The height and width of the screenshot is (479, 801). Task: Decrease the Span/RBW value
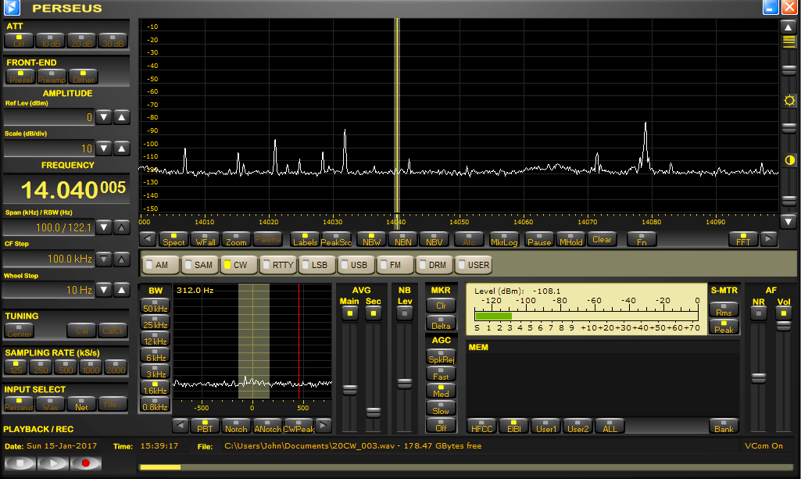tap(104, 227)
